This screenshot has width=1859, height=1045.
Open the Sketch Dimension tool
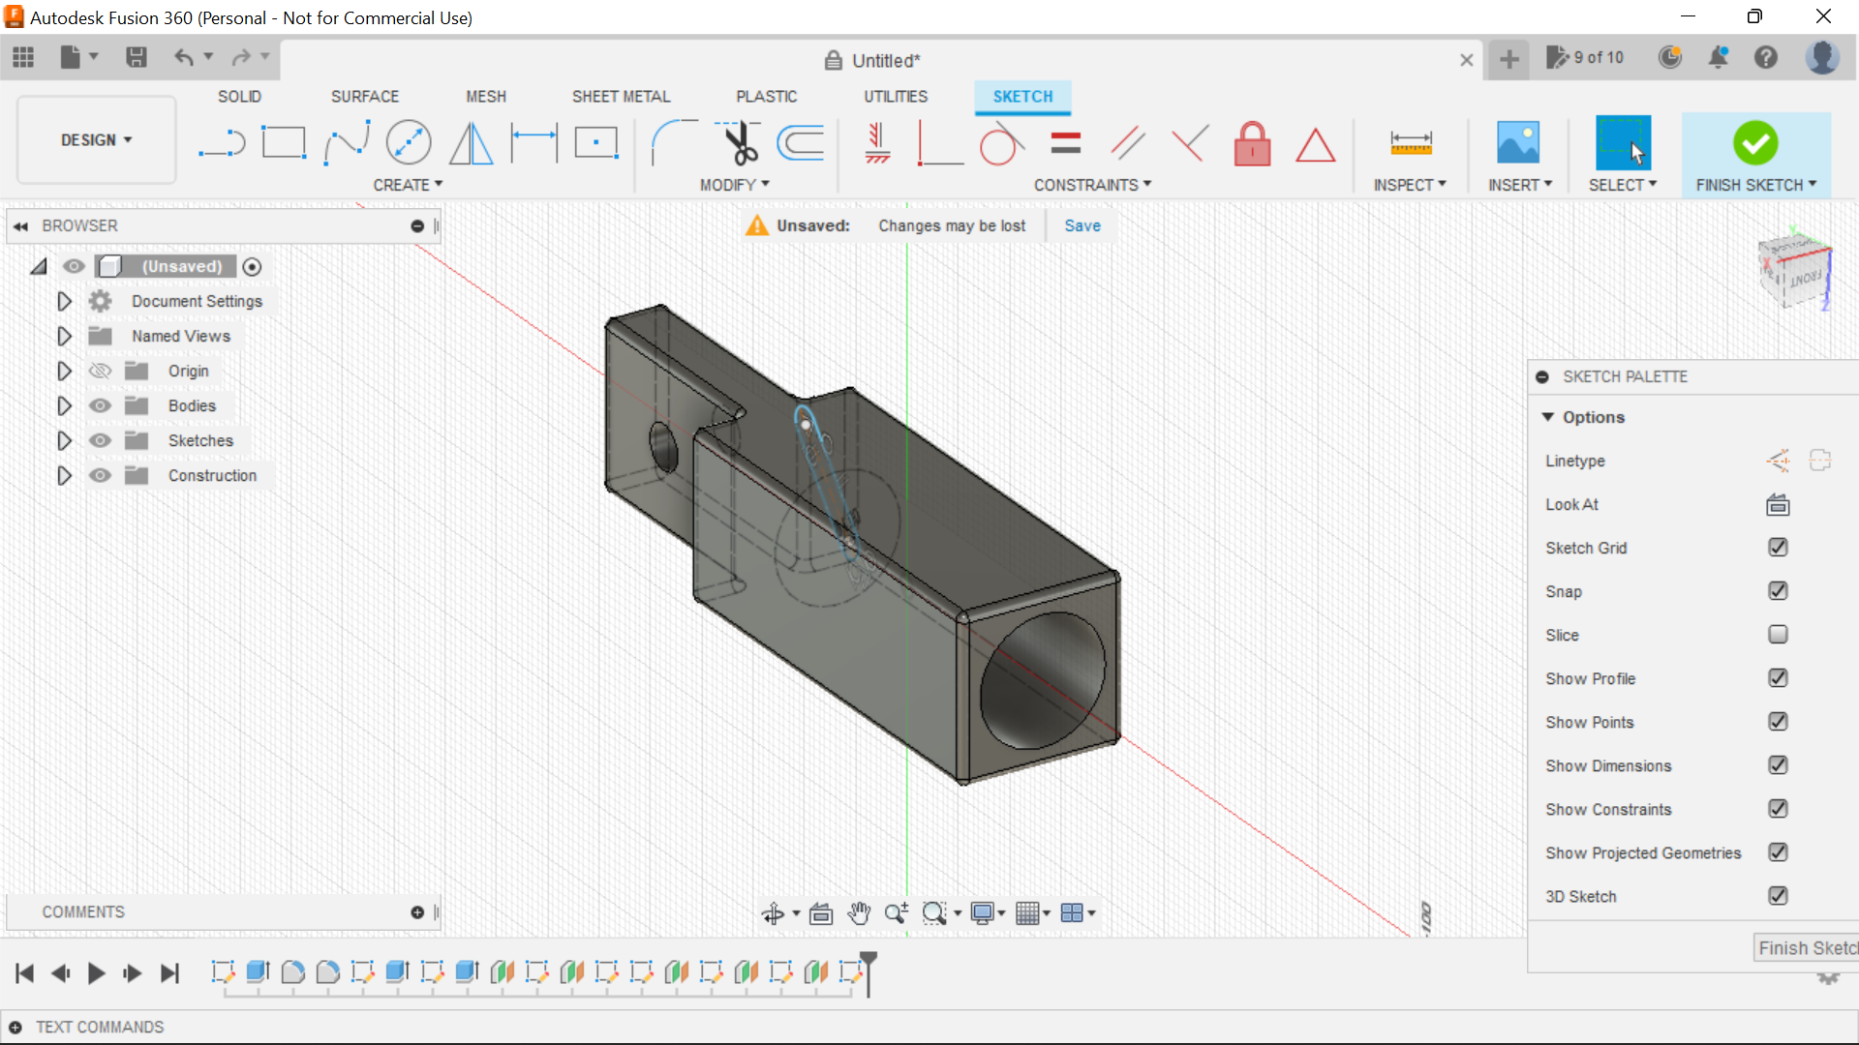pos(1411,142)
